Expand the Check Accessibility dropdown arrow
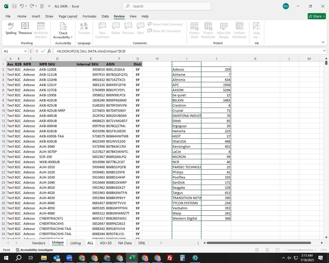 [x=71, y=37]
